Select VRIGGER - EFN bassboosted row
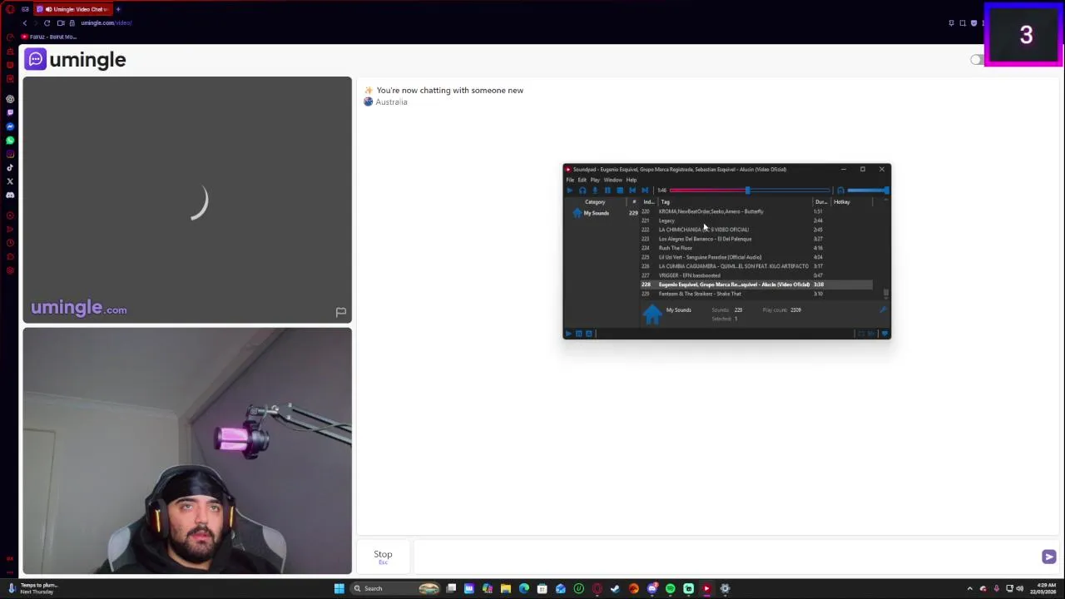 pos(756,275)
